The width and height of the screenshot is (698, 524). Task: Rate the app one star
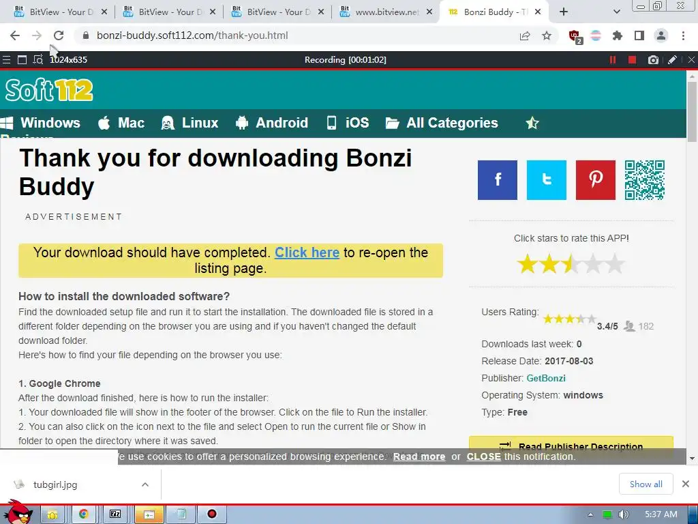(527, 264)
